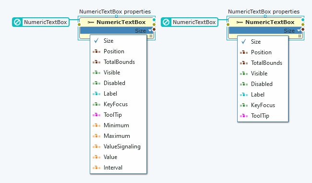Click the orange icon beside Minimum
The image size is (312, 183).
(x=96, y=125)
